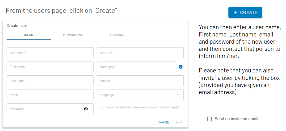Select the Infos tab
The image size is (286, 131).
tap(29, 35)
